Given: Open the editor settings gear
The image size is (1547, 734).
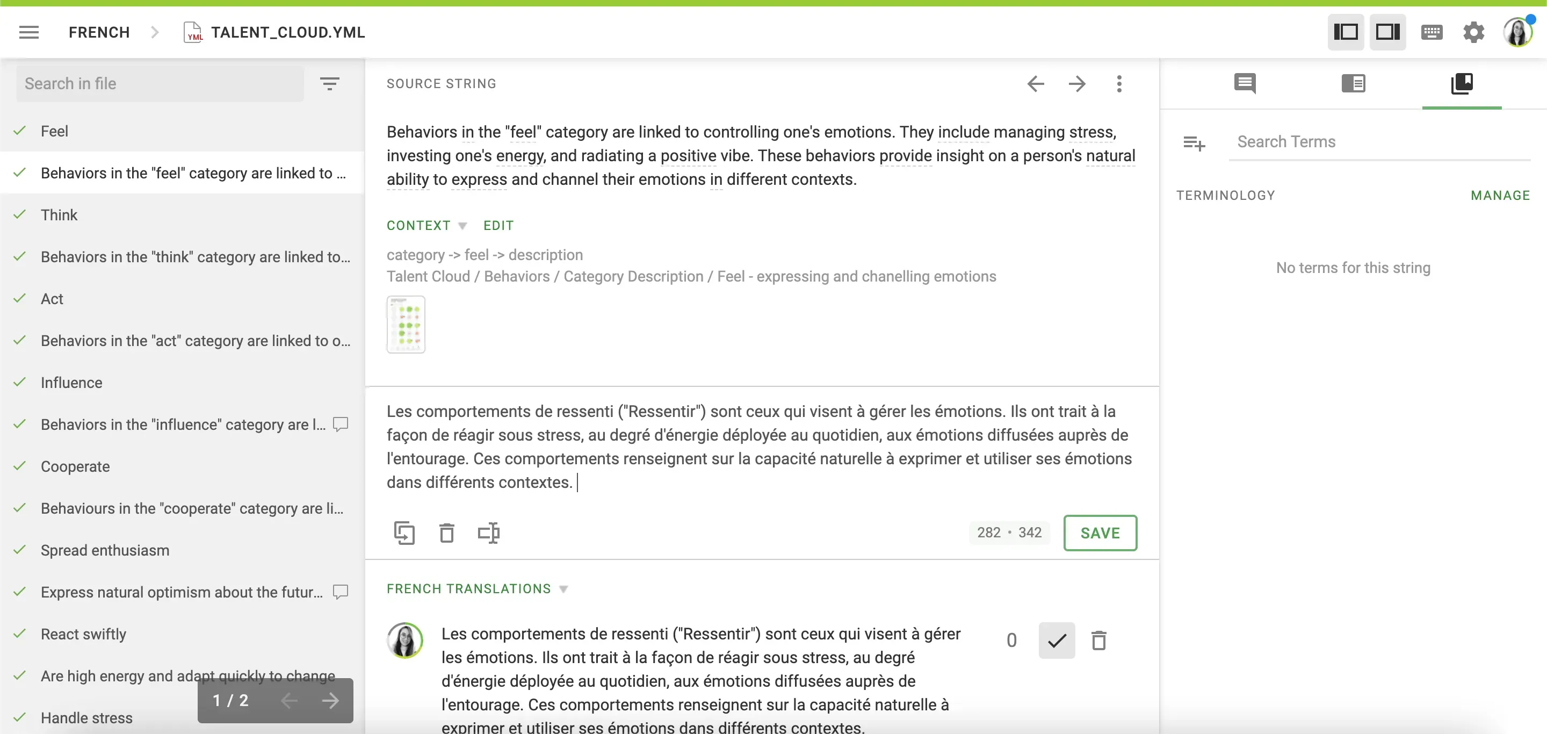Looking at the screenshot, I should (x=1473, y=32).
